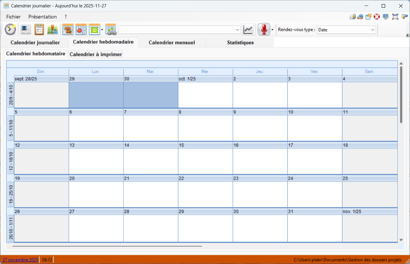The height and width of the screenshot is (264, 410).
Task: Click the red microphone button
Action: [x=264, y=29]
